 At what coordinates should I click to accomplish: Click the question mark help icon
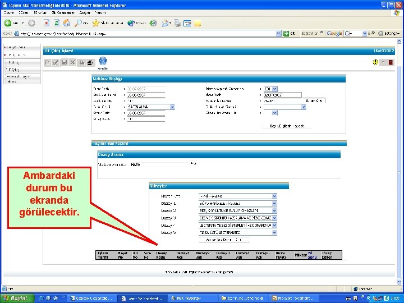click(383, 62)
